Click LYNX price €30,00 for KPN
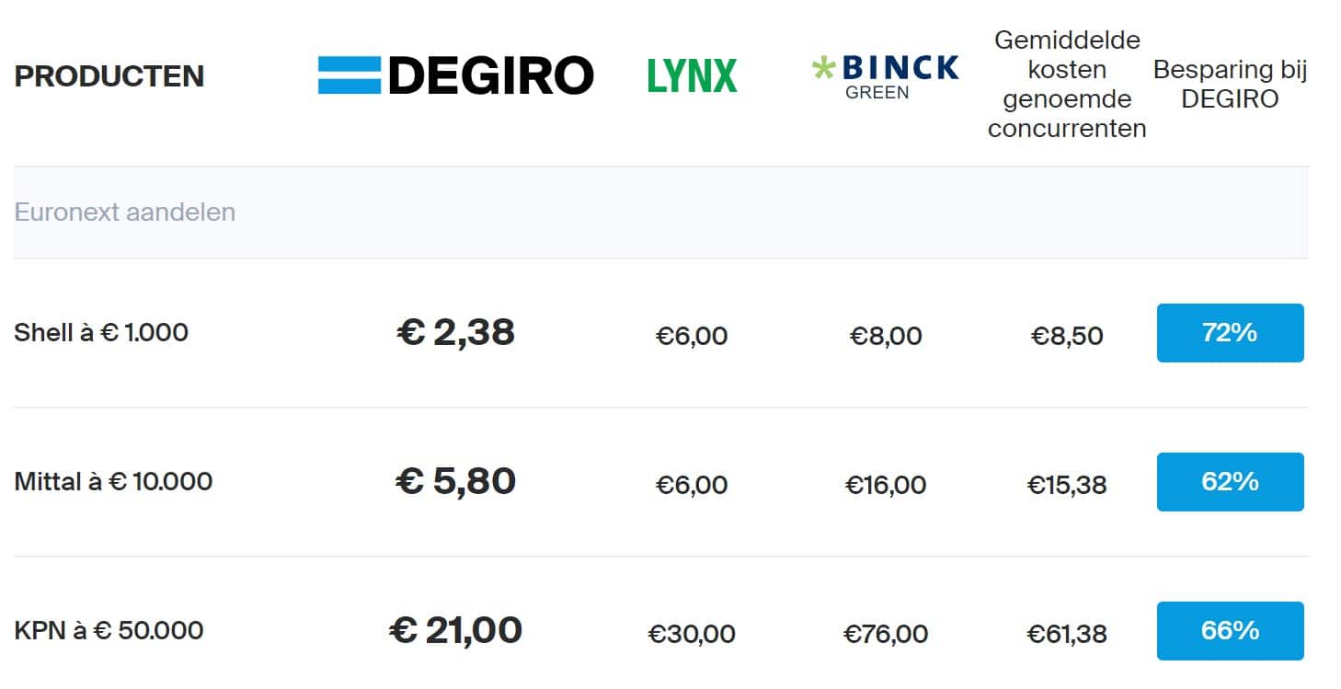1341x689 pixels. [692, 634]
